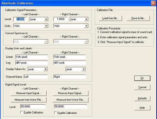Focus right channel calibration Level field

point(61,19)
